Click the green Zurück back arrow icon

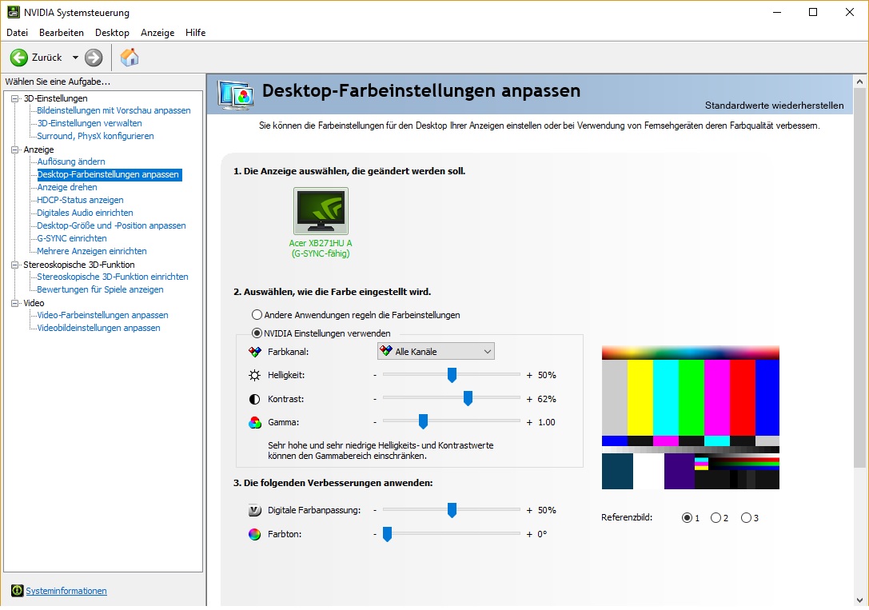[19, 57]
